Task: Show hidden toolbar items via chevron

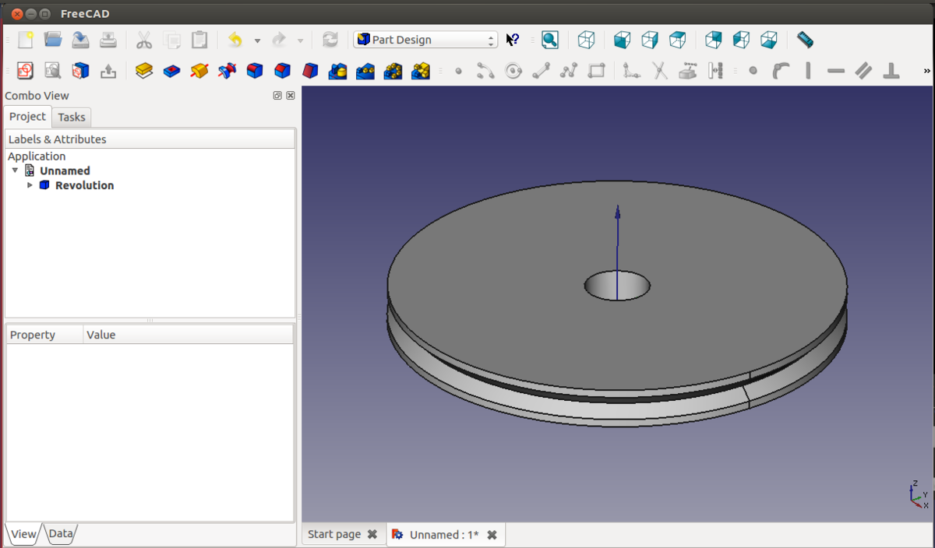Action: click(926, 71)
